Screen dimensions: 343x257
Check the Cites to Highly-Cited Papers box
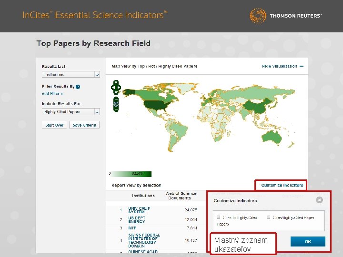click(x=218, y=217)
